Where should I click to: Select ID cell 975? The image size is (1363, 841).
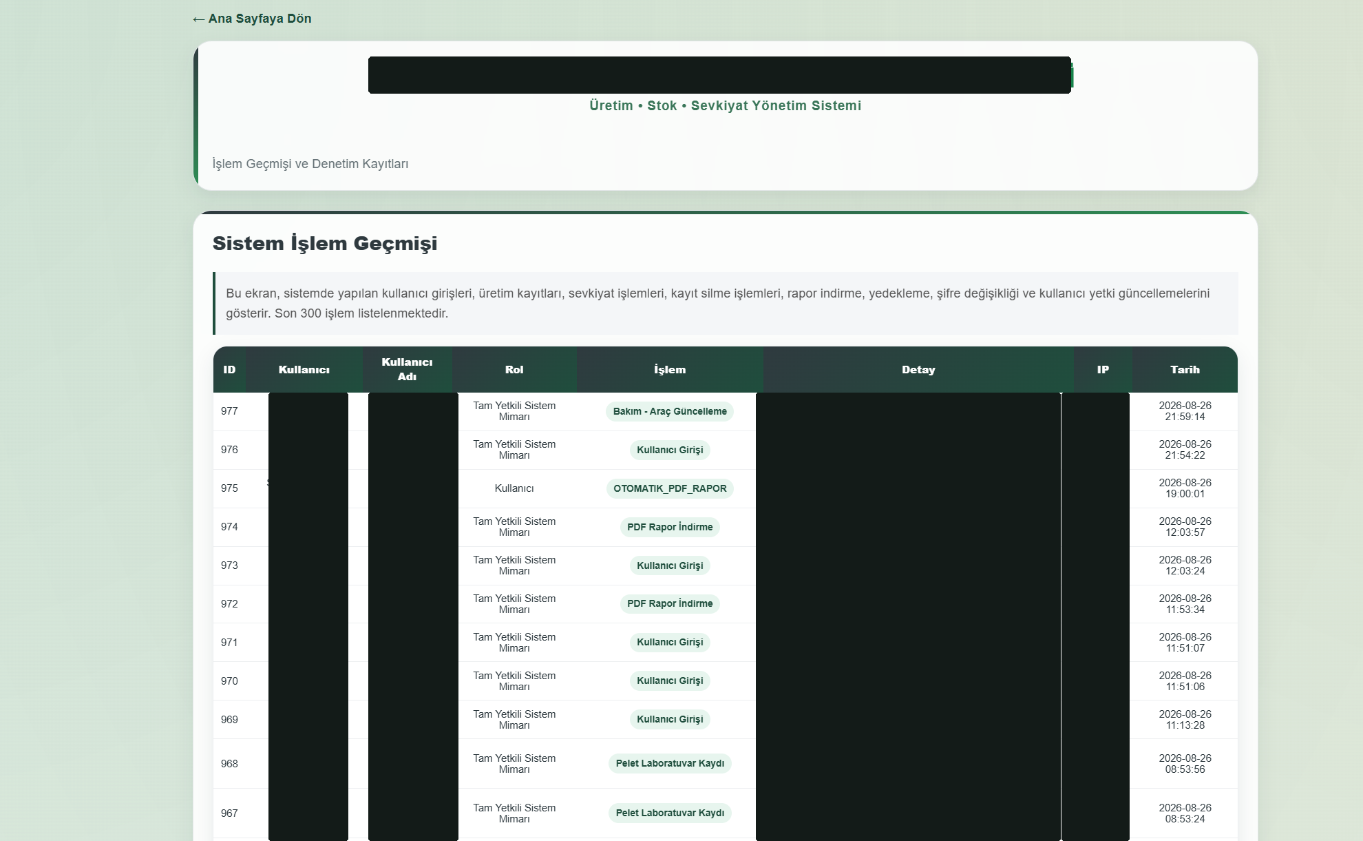229,488
